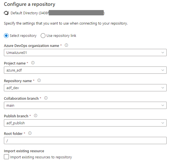Open the azure_adf project name dropdown
Screen dimensions: 170x162
click(x=85, y=70)
